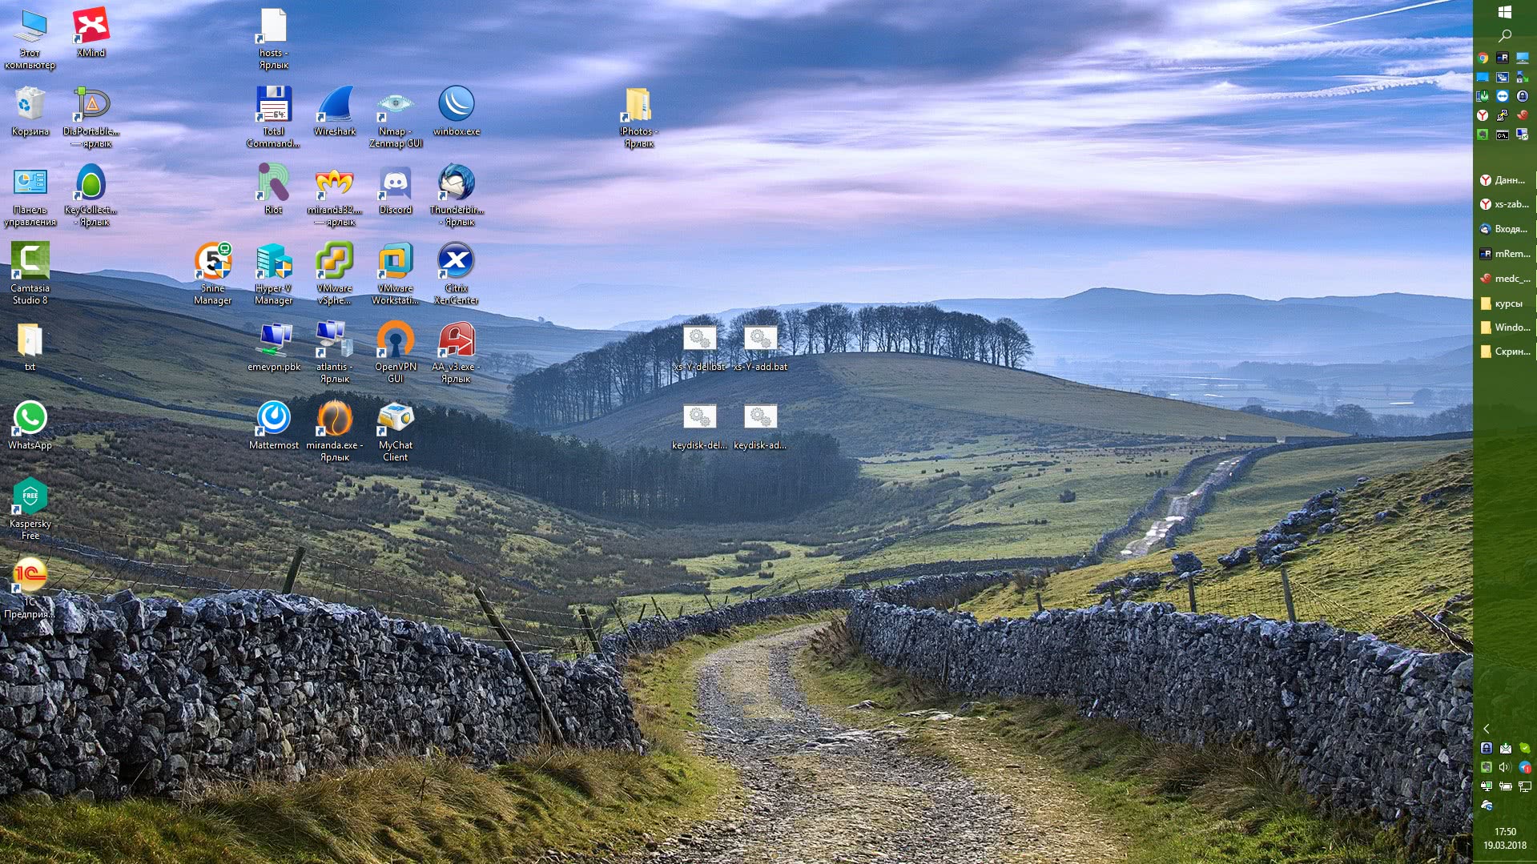This screenshot has width=1537, height=864.
Task: Open the Windows Start menu
Action: click(1504, 12)
